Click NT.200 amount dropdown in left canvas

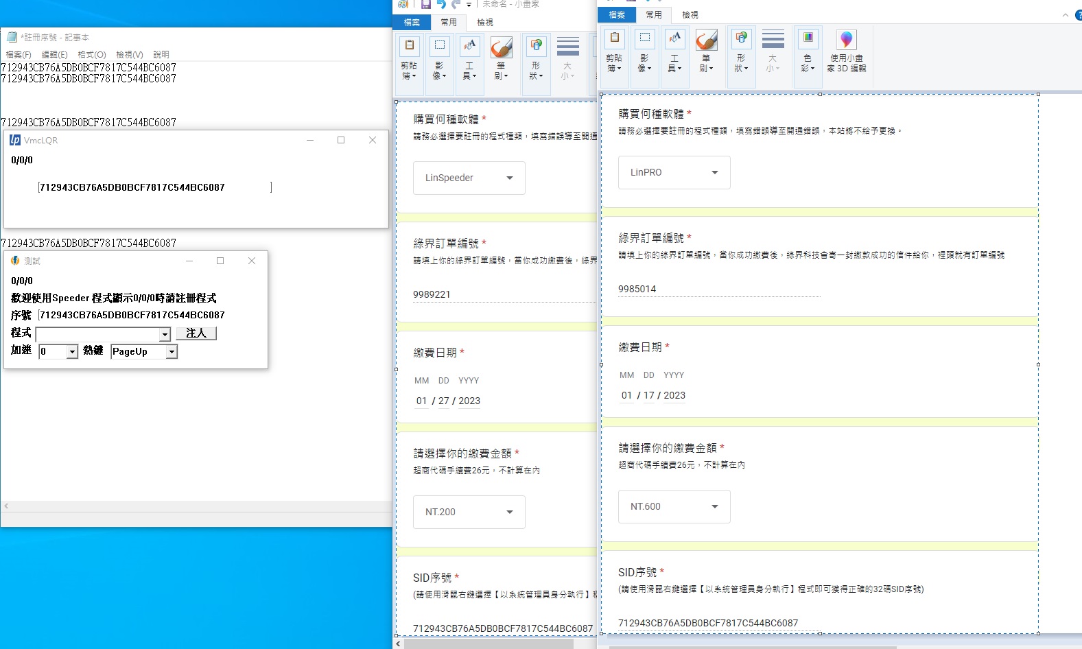tap(469, 512)
